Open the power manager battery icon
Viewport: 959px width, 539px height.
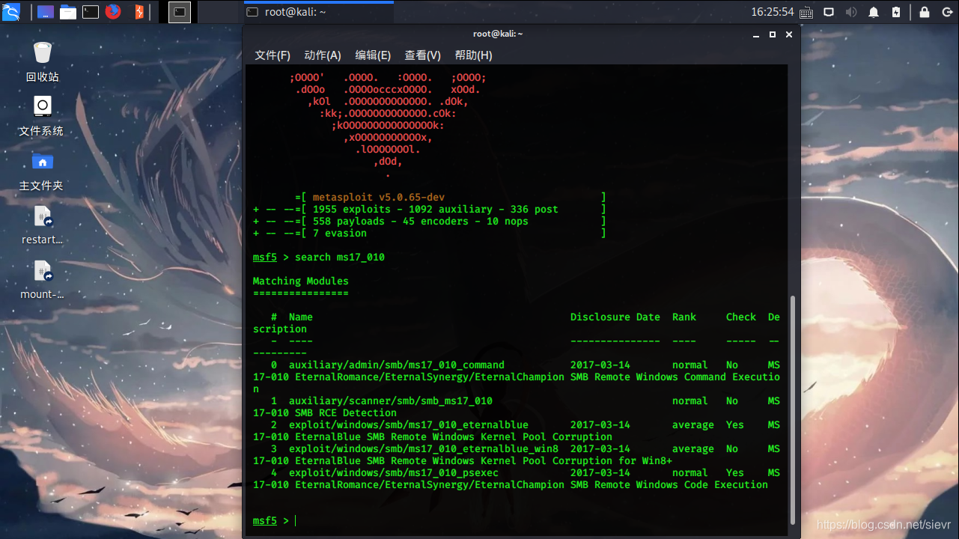(896, 12)
